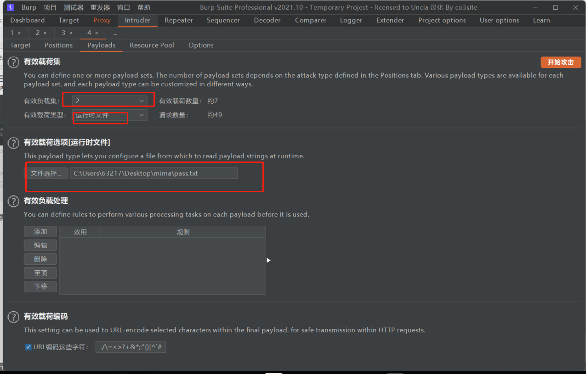Switch to the Dashboard tab
Screen dimensions: 586x374
tap(28, 20)
